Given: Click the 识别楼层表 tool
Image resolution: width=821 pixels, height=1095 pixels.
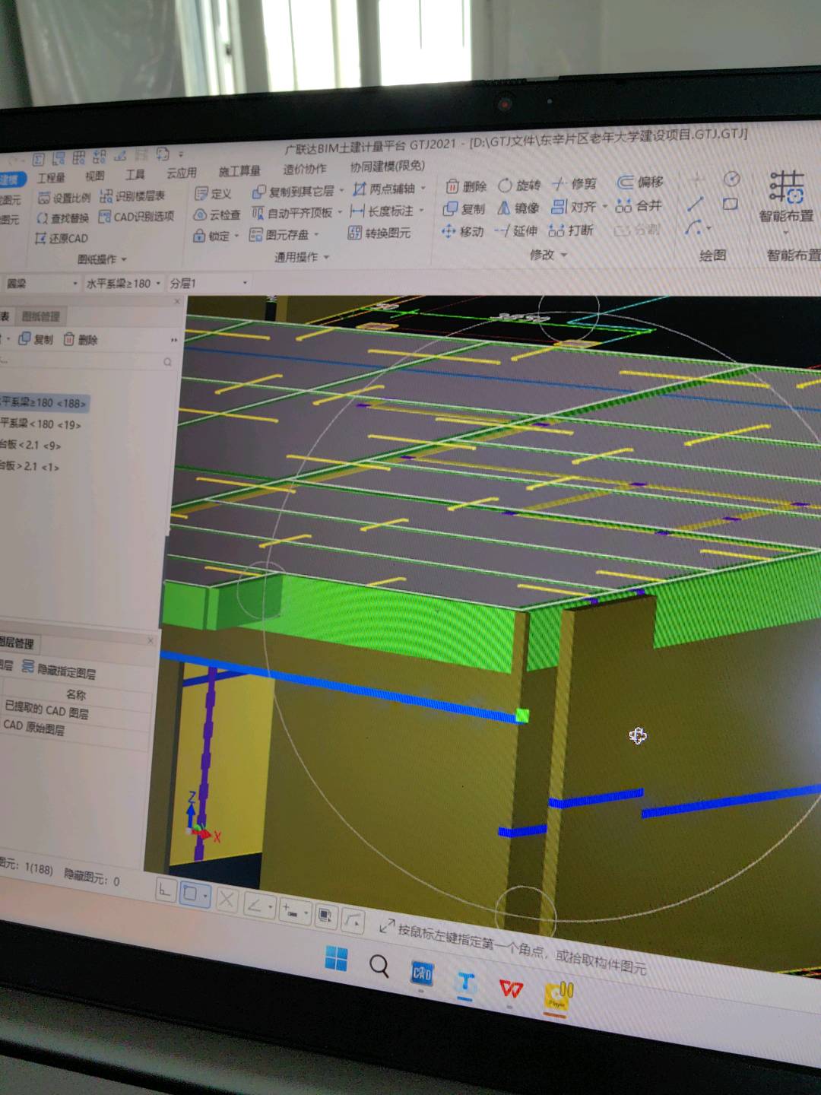Looking at the screenshot, I should coord(132,196).
